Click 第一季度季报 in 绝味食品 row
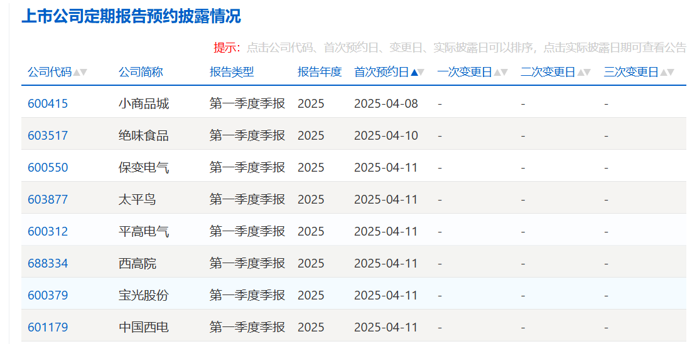 (247, 135)
